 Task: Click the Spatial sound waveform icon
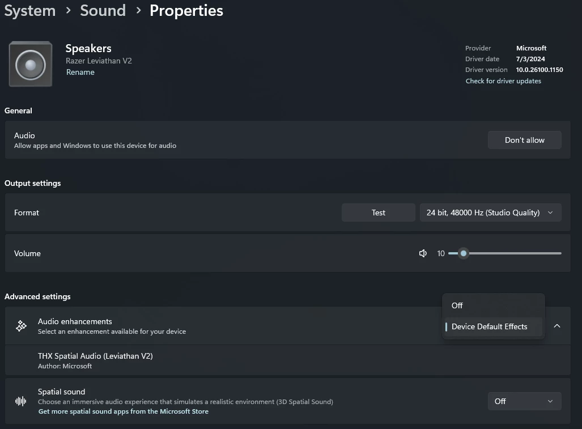[21, 401]
